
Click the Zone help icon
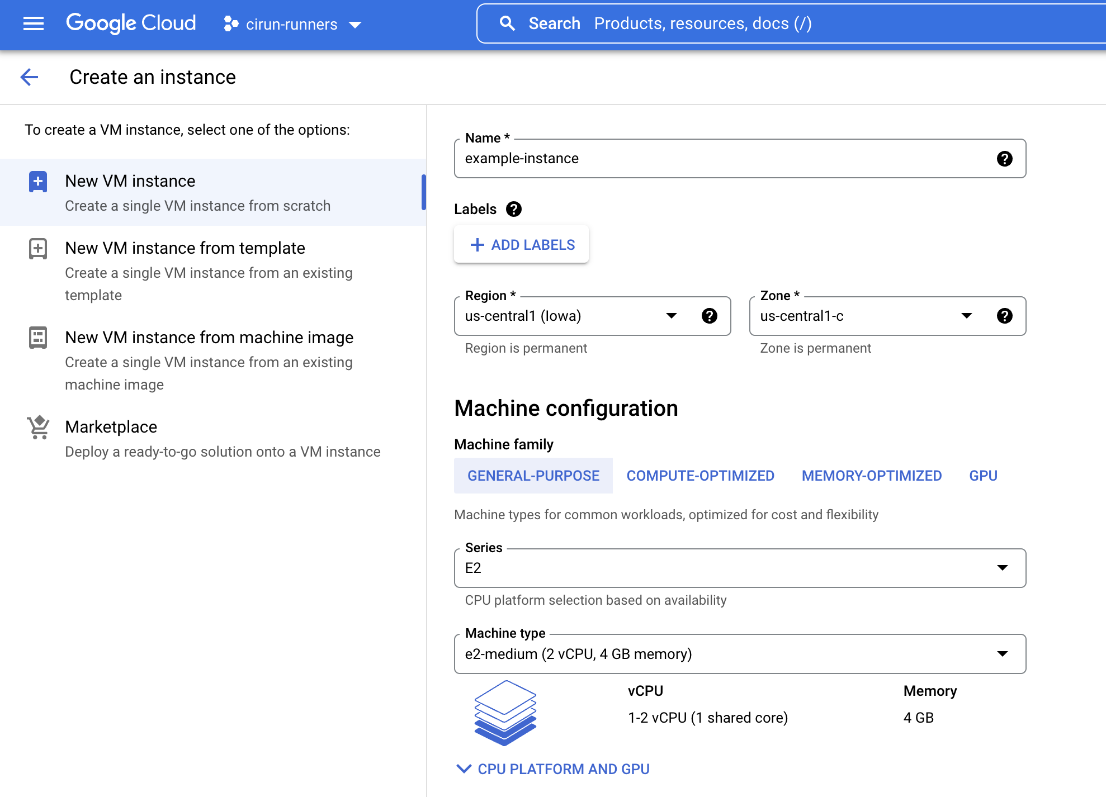[1004, 316]
